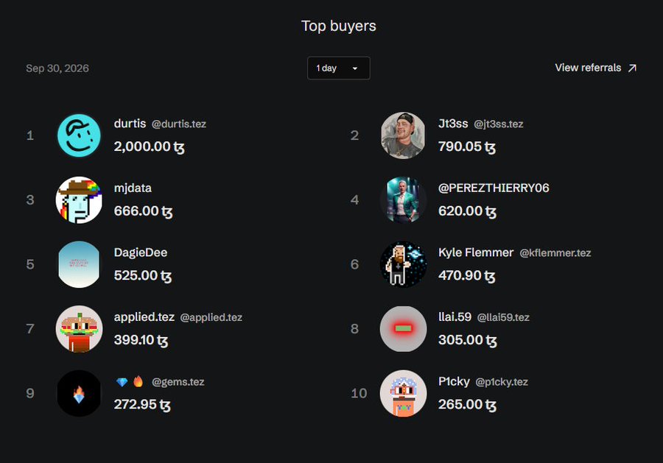The image size is (663, 463).
Task: Open the DagieDee buyer name
Action: [141, 252]
